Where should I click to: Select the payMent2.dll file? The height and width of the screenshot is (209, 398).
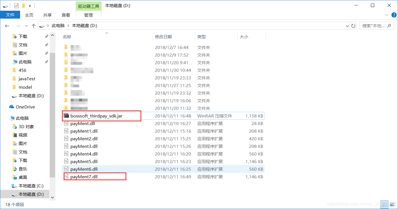tap(84, 139)
